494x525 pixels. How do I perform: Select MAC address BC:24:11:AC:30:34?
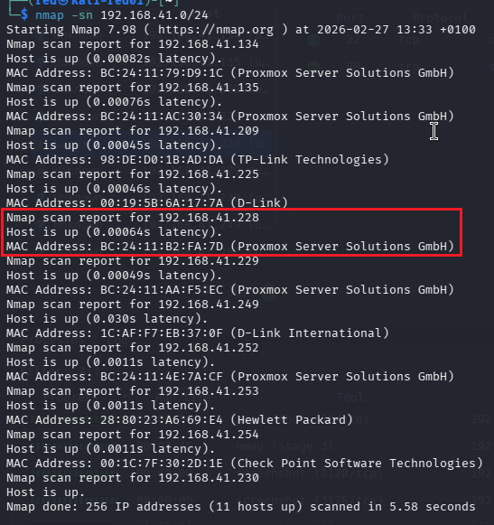pyautogui.click(x=162, y=117)
